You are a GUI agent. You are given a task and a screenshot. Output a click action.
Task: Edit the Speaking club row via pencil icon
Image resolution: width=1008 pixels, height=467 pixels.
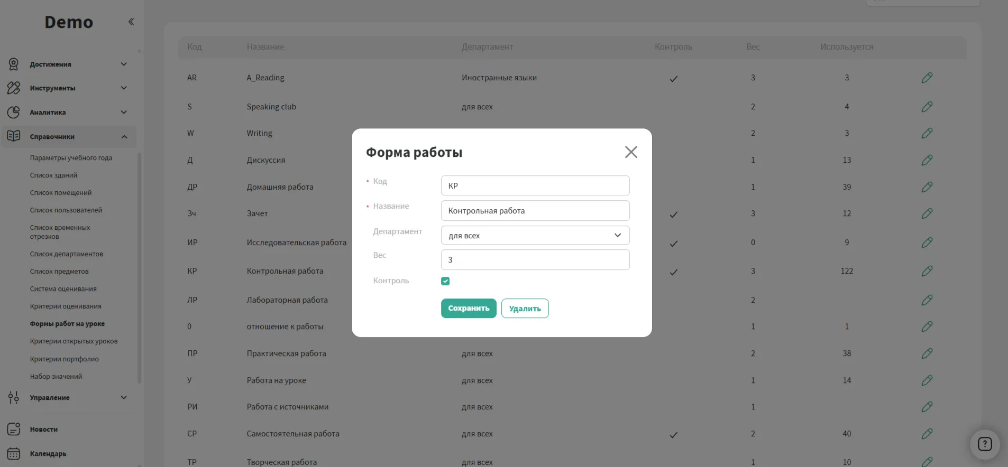927,107
